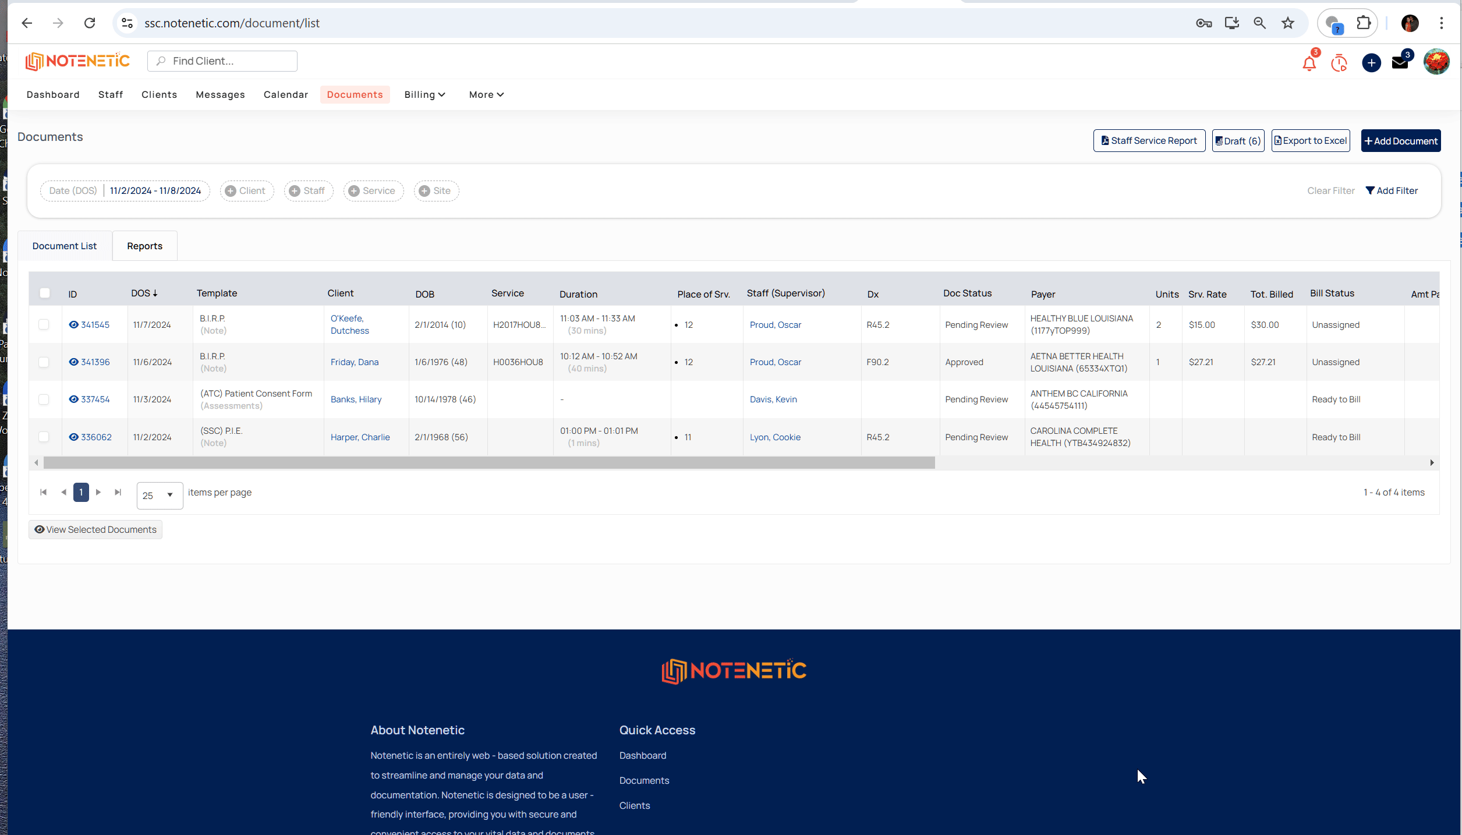Image resolution: width=1462 pixels, height=835 pixels.
Task: Check the row checkbox for 336062
Action: pyautogui.click(x=44, y=437)
